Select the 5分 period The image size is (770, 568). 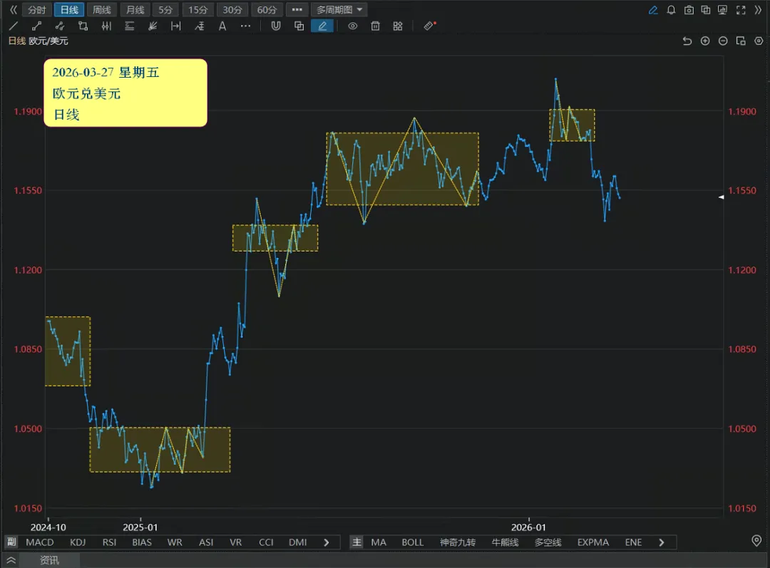pos(165,10)
